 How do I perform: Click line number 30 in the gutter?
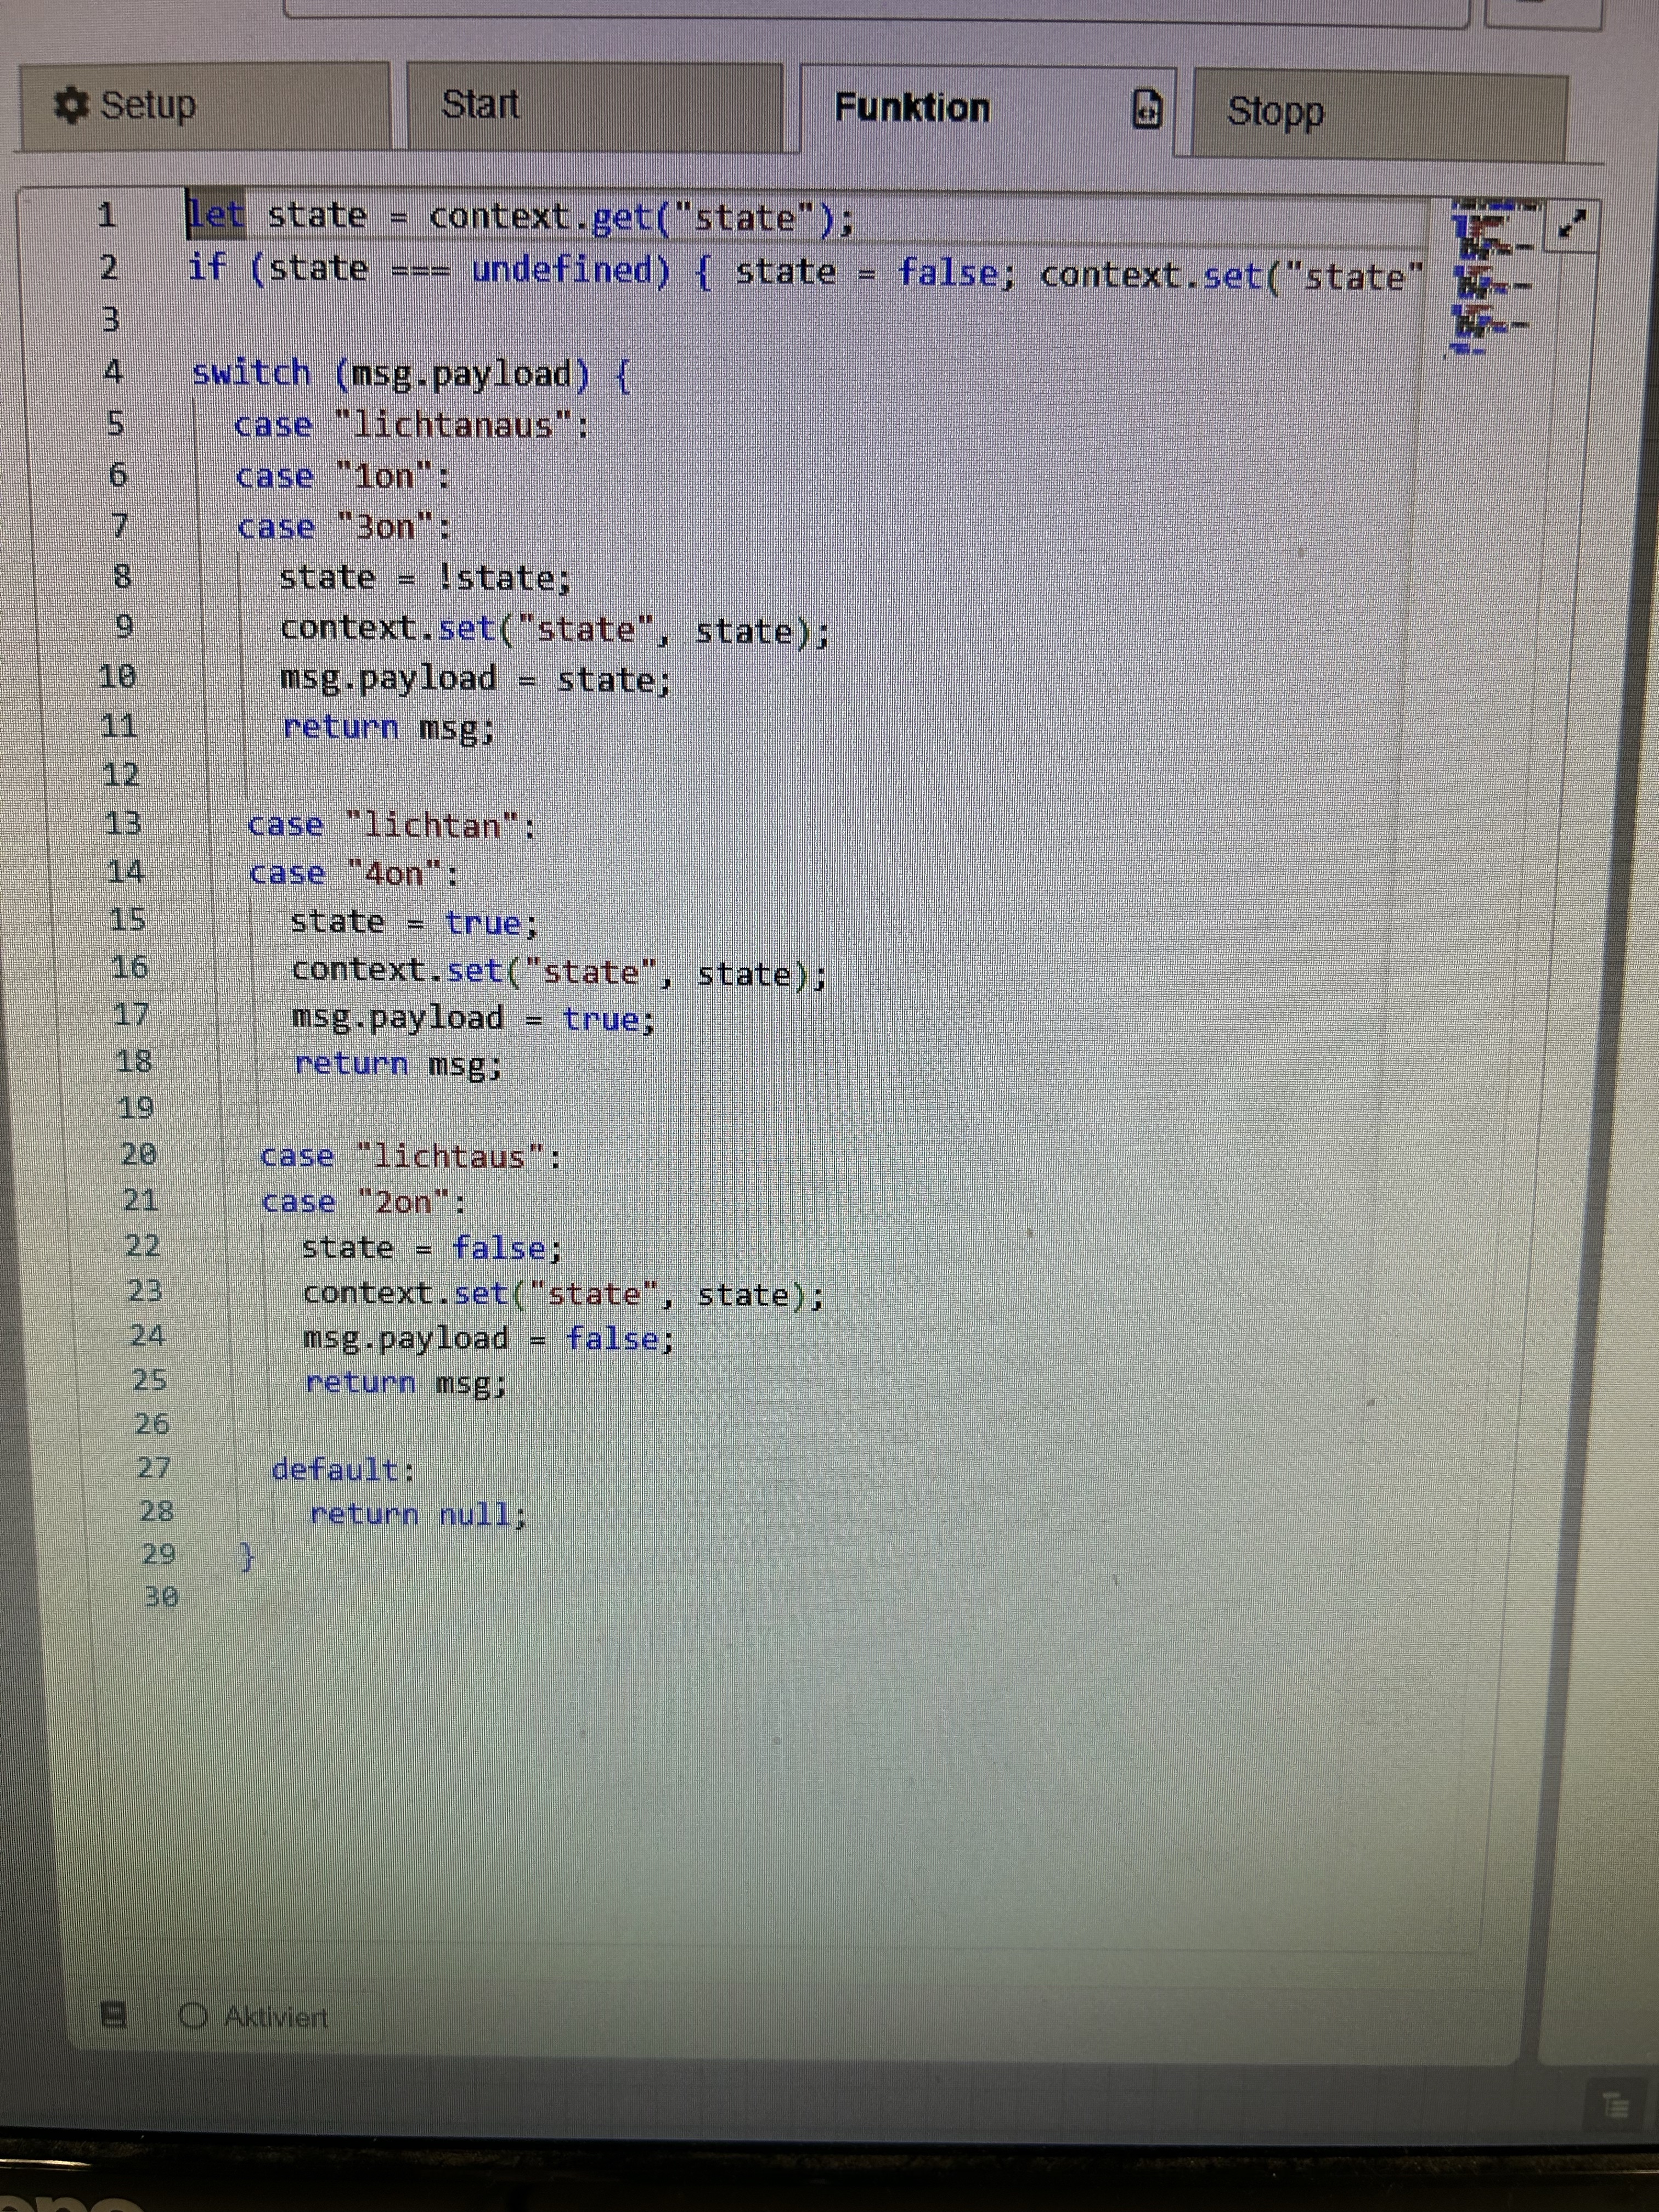161,1596
